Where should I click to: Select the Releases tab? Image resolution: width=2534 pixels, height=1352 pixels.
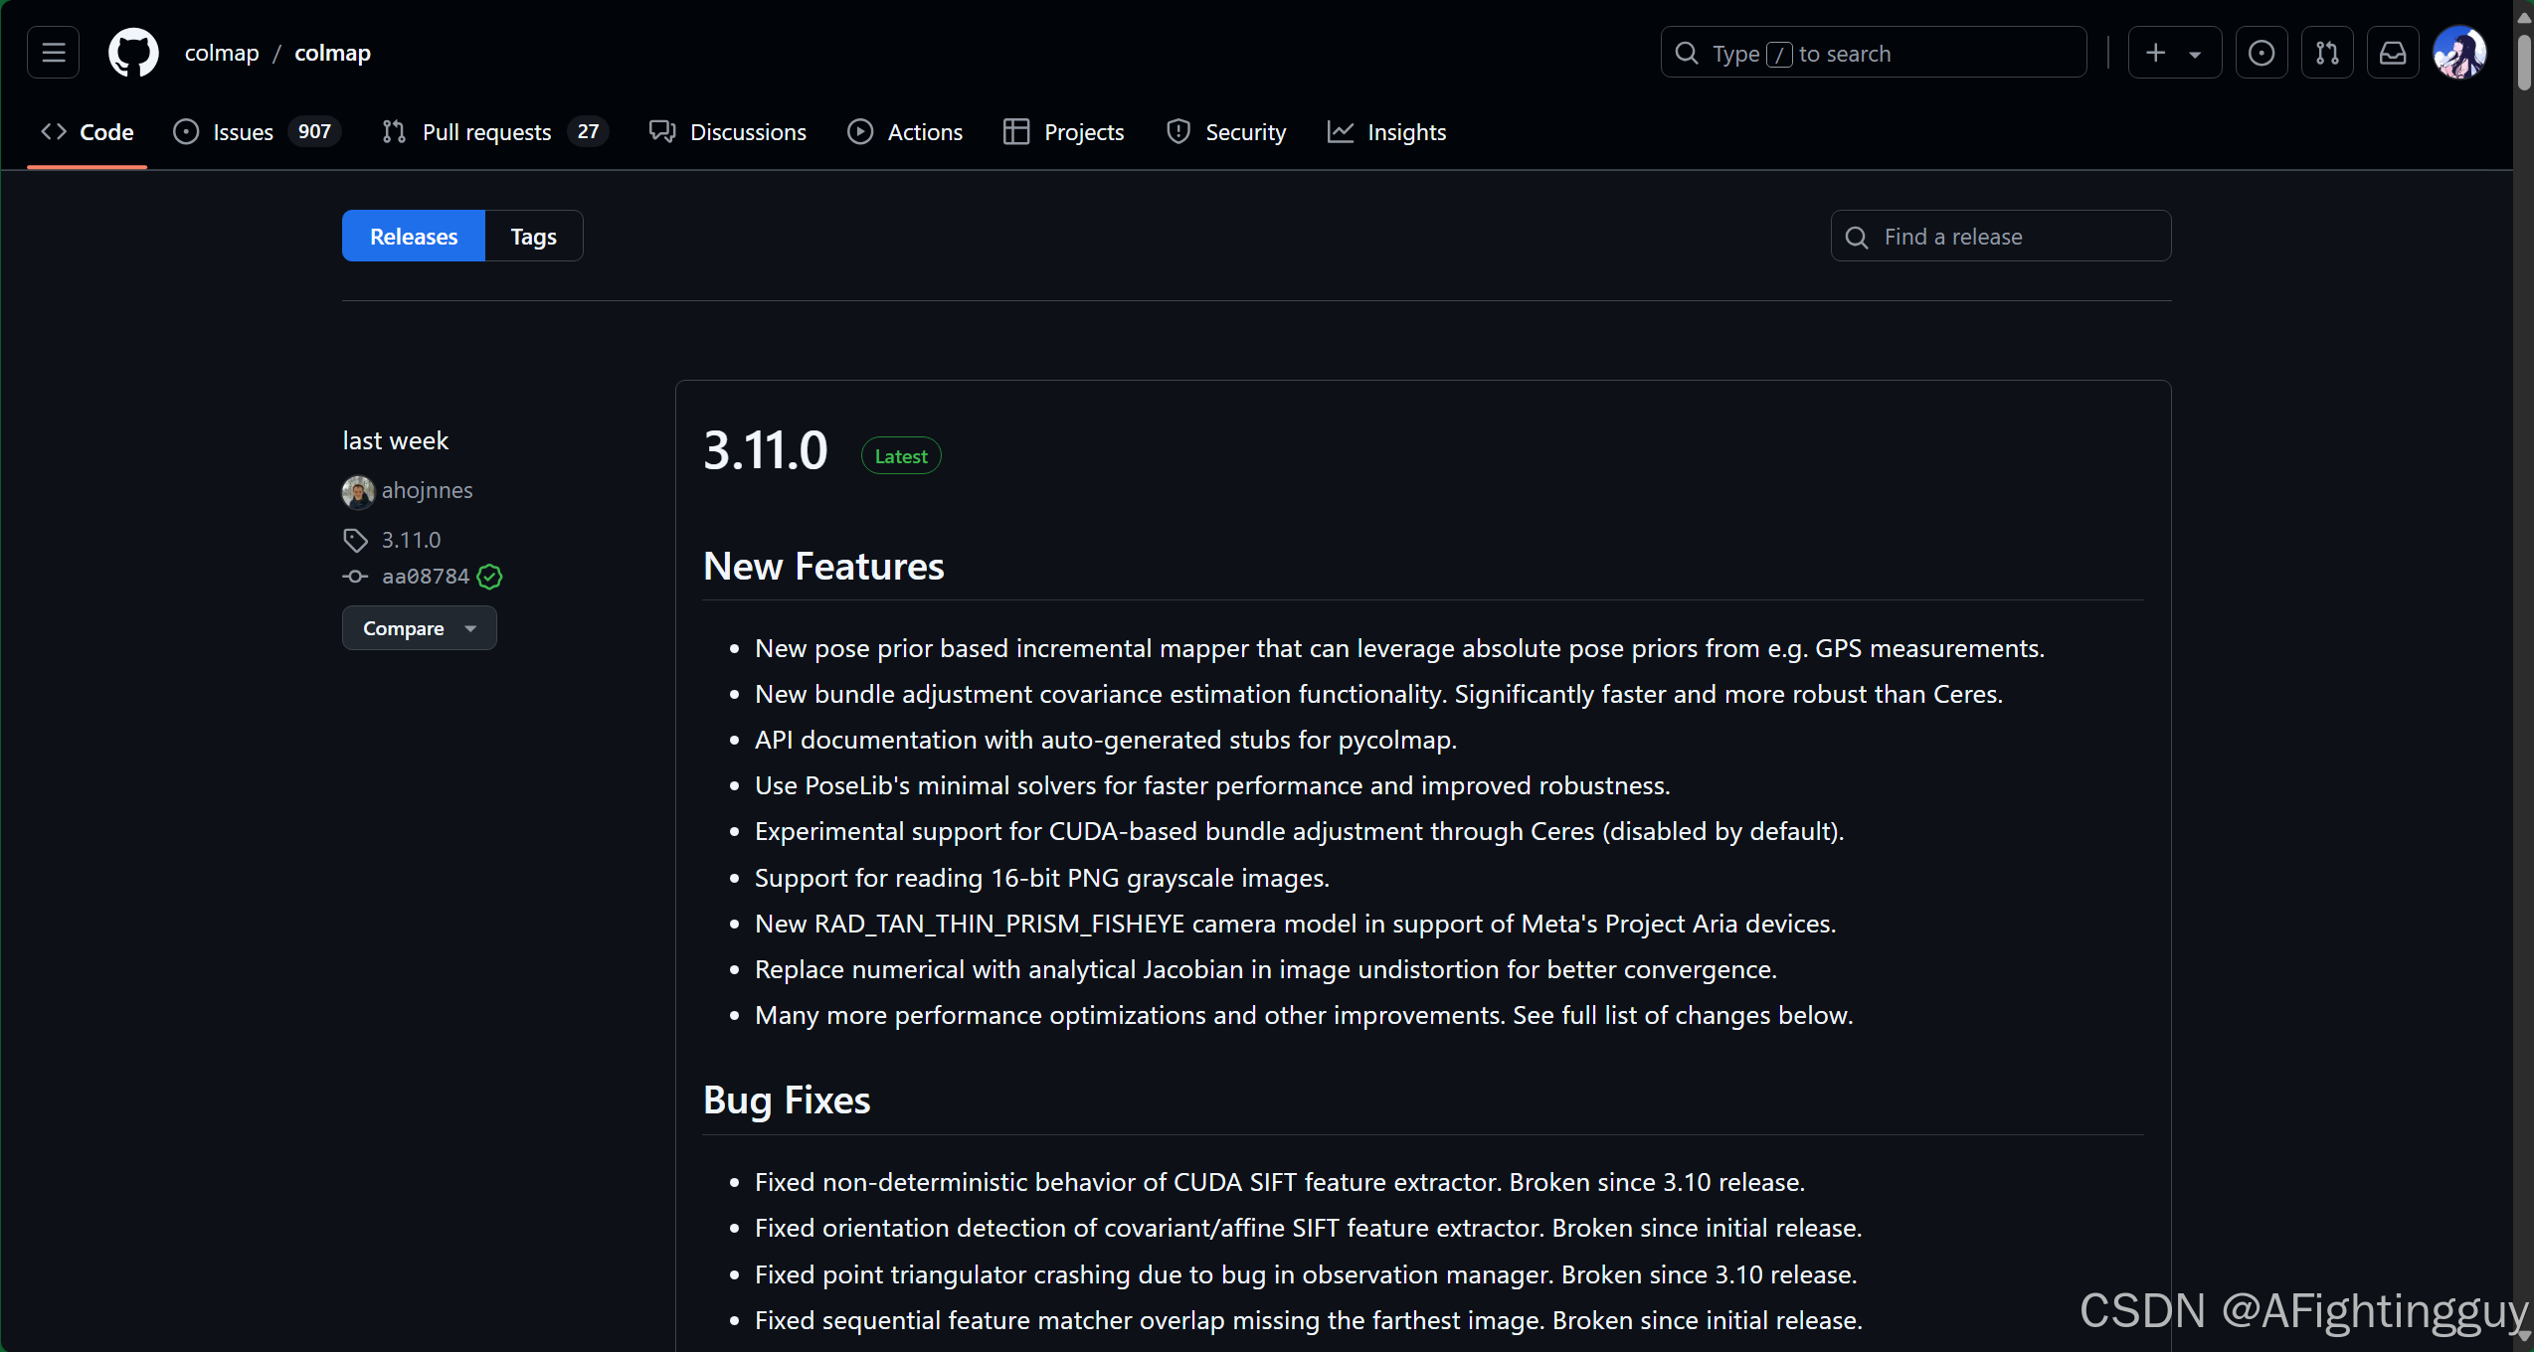(414, 237)
